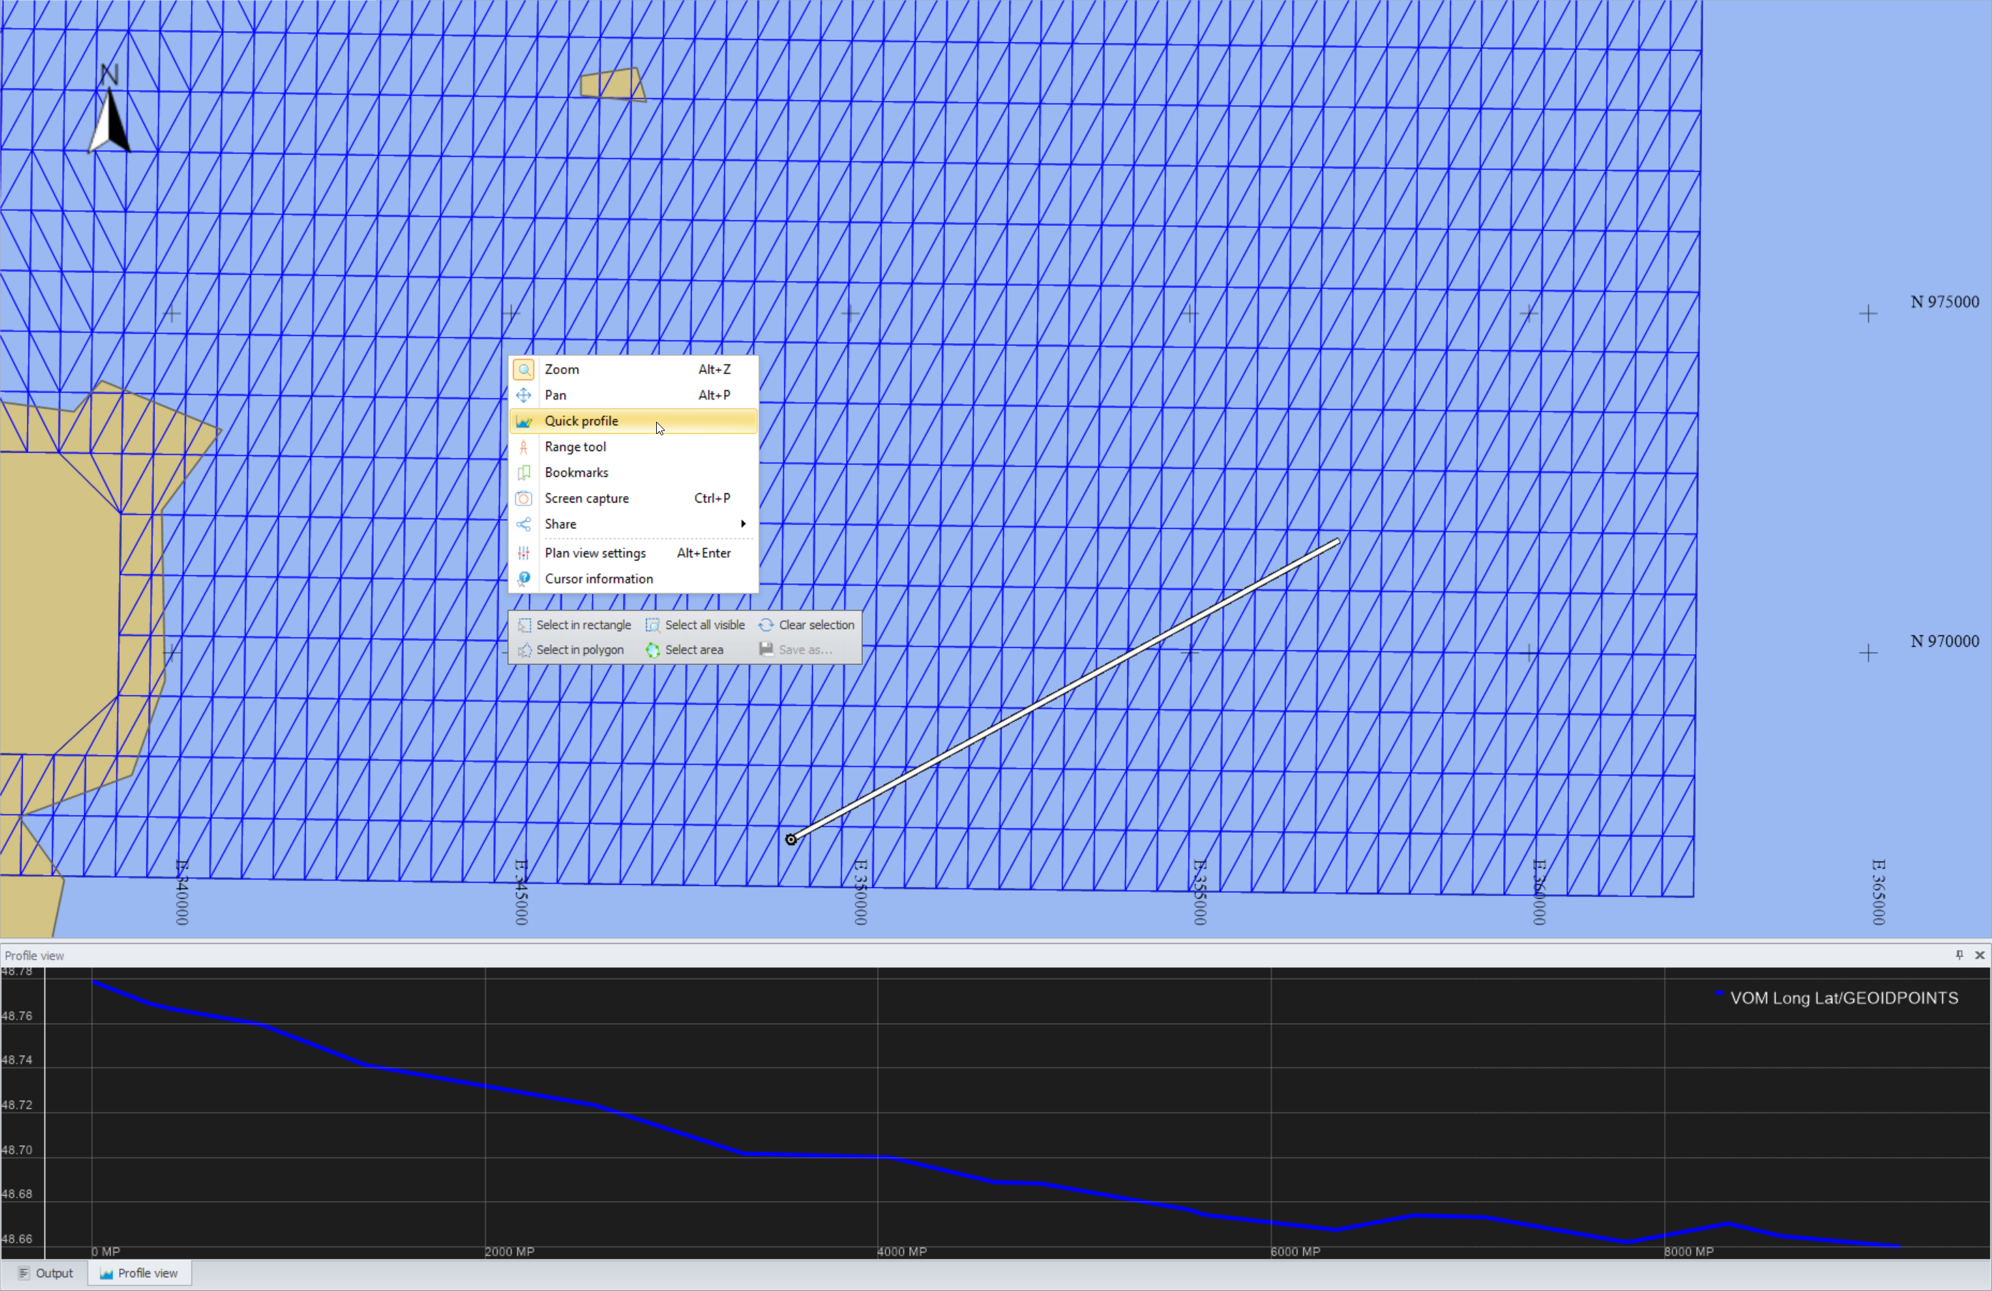Click Select all visible
Screen dimensions: 1992x1291
pyautogui.click(x=695, y=625)
